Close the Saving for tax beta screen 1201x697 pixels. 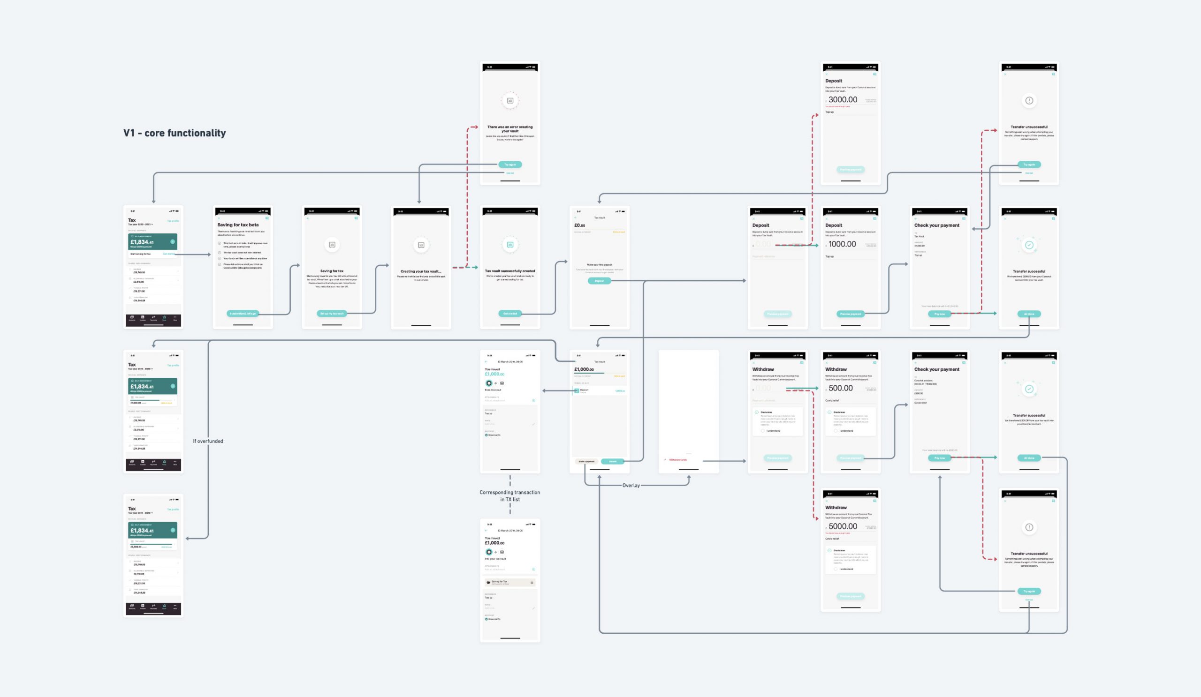coord(219,218)
